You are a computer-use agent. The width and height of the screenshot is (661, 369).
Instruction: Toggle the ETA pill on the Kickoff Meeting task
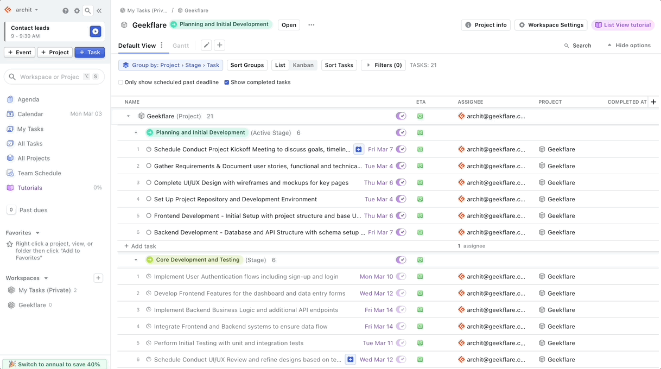pos(401,149)
